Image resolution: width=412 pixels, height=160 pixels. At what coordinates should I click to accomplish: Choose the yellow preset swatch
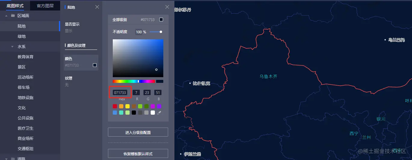[x=128, y=106]
